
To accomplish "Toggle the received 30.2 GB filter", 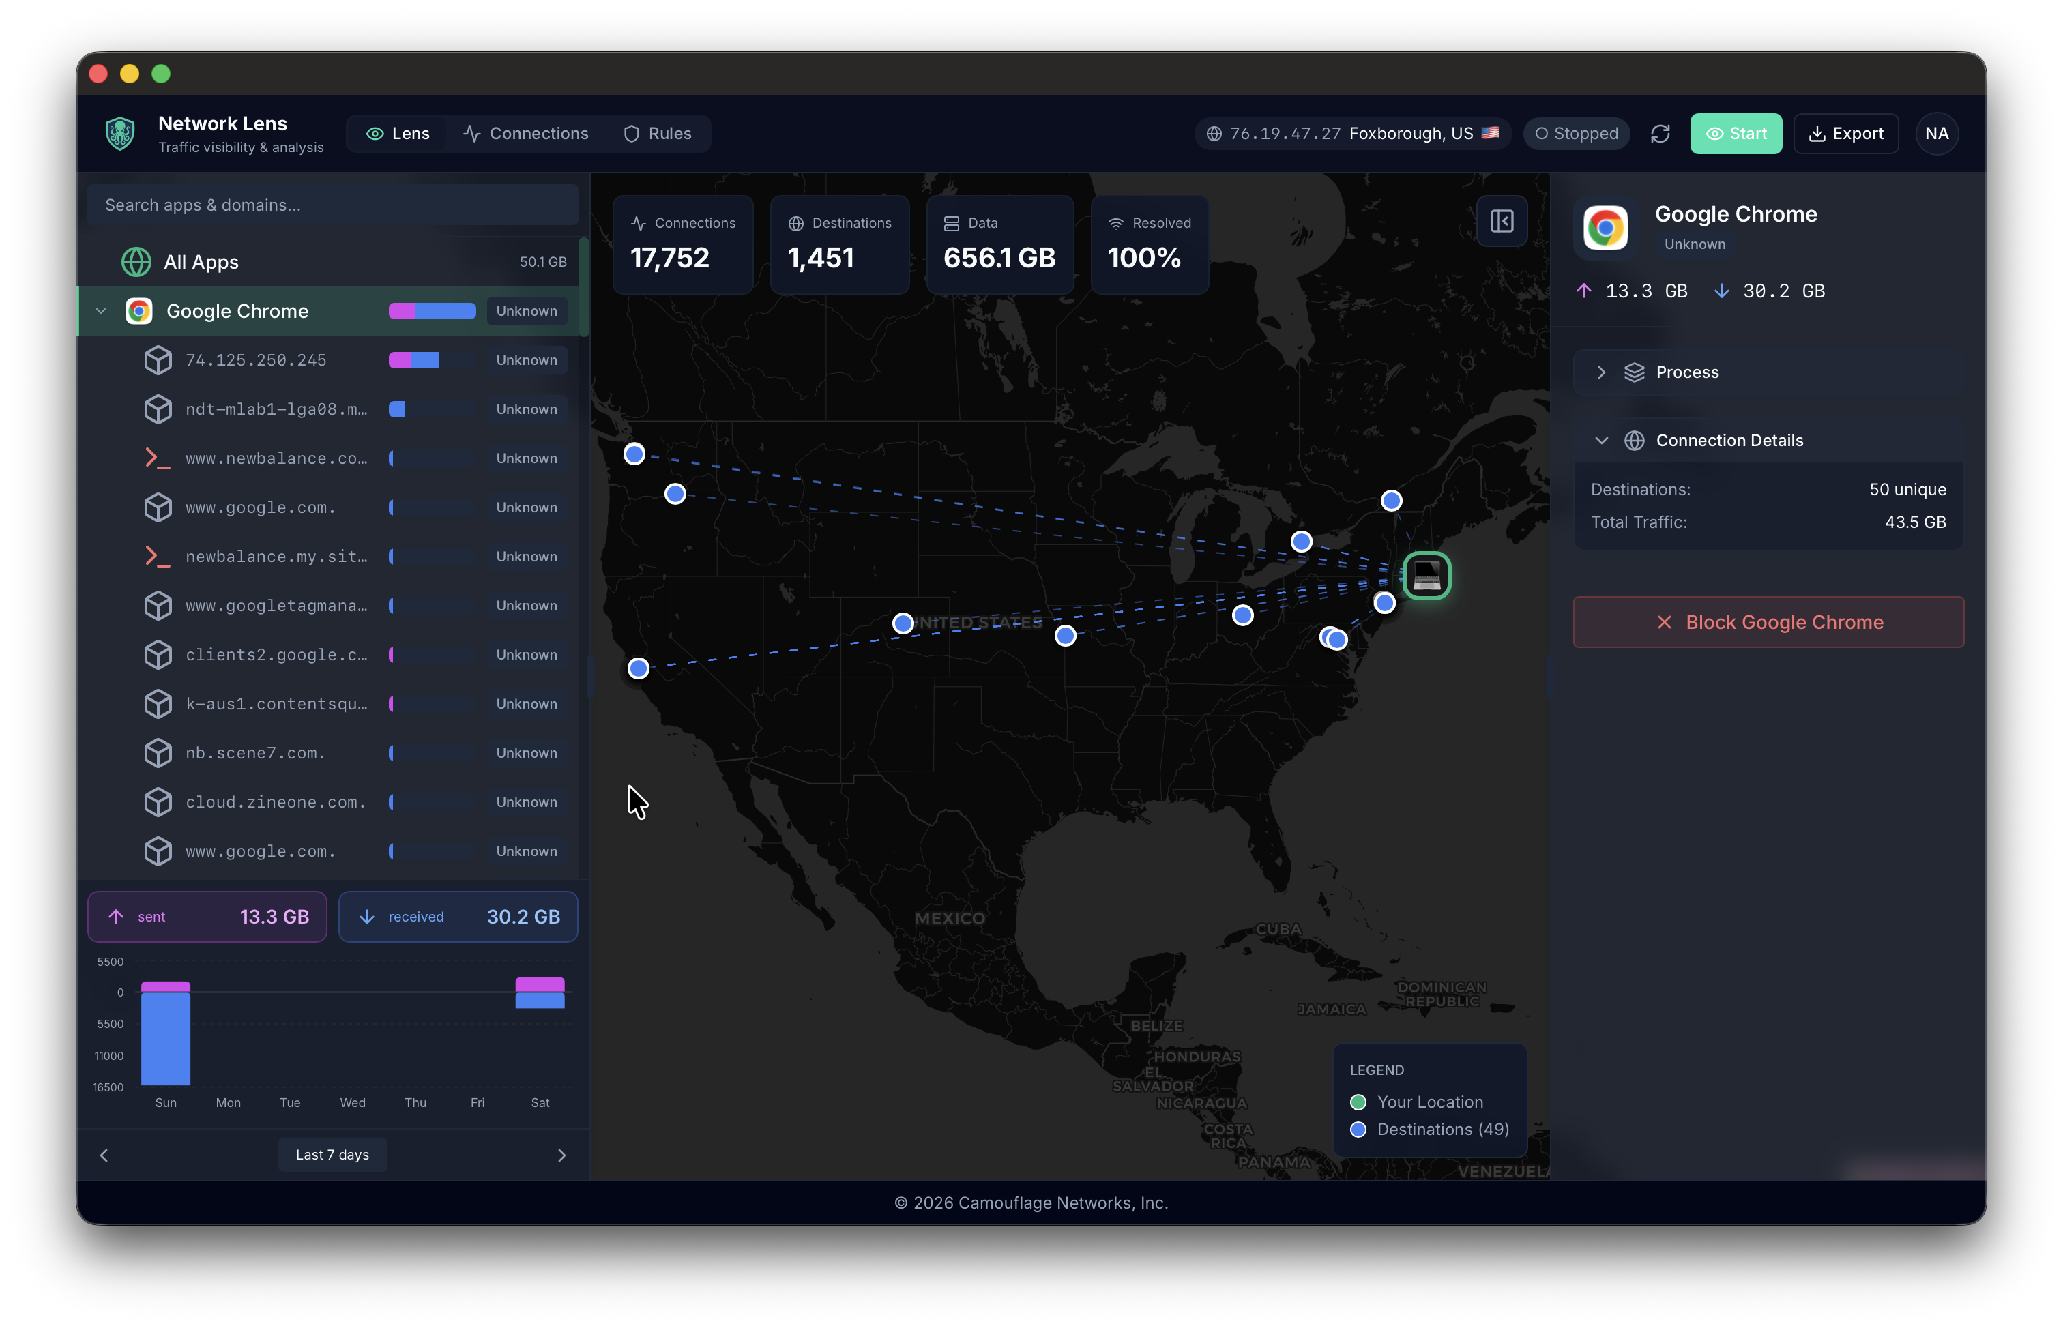I will click(458, 916).
